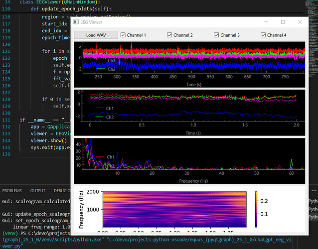Close the EEG Viewer window
Screen dimensions: 318x249
coord(300,22)
